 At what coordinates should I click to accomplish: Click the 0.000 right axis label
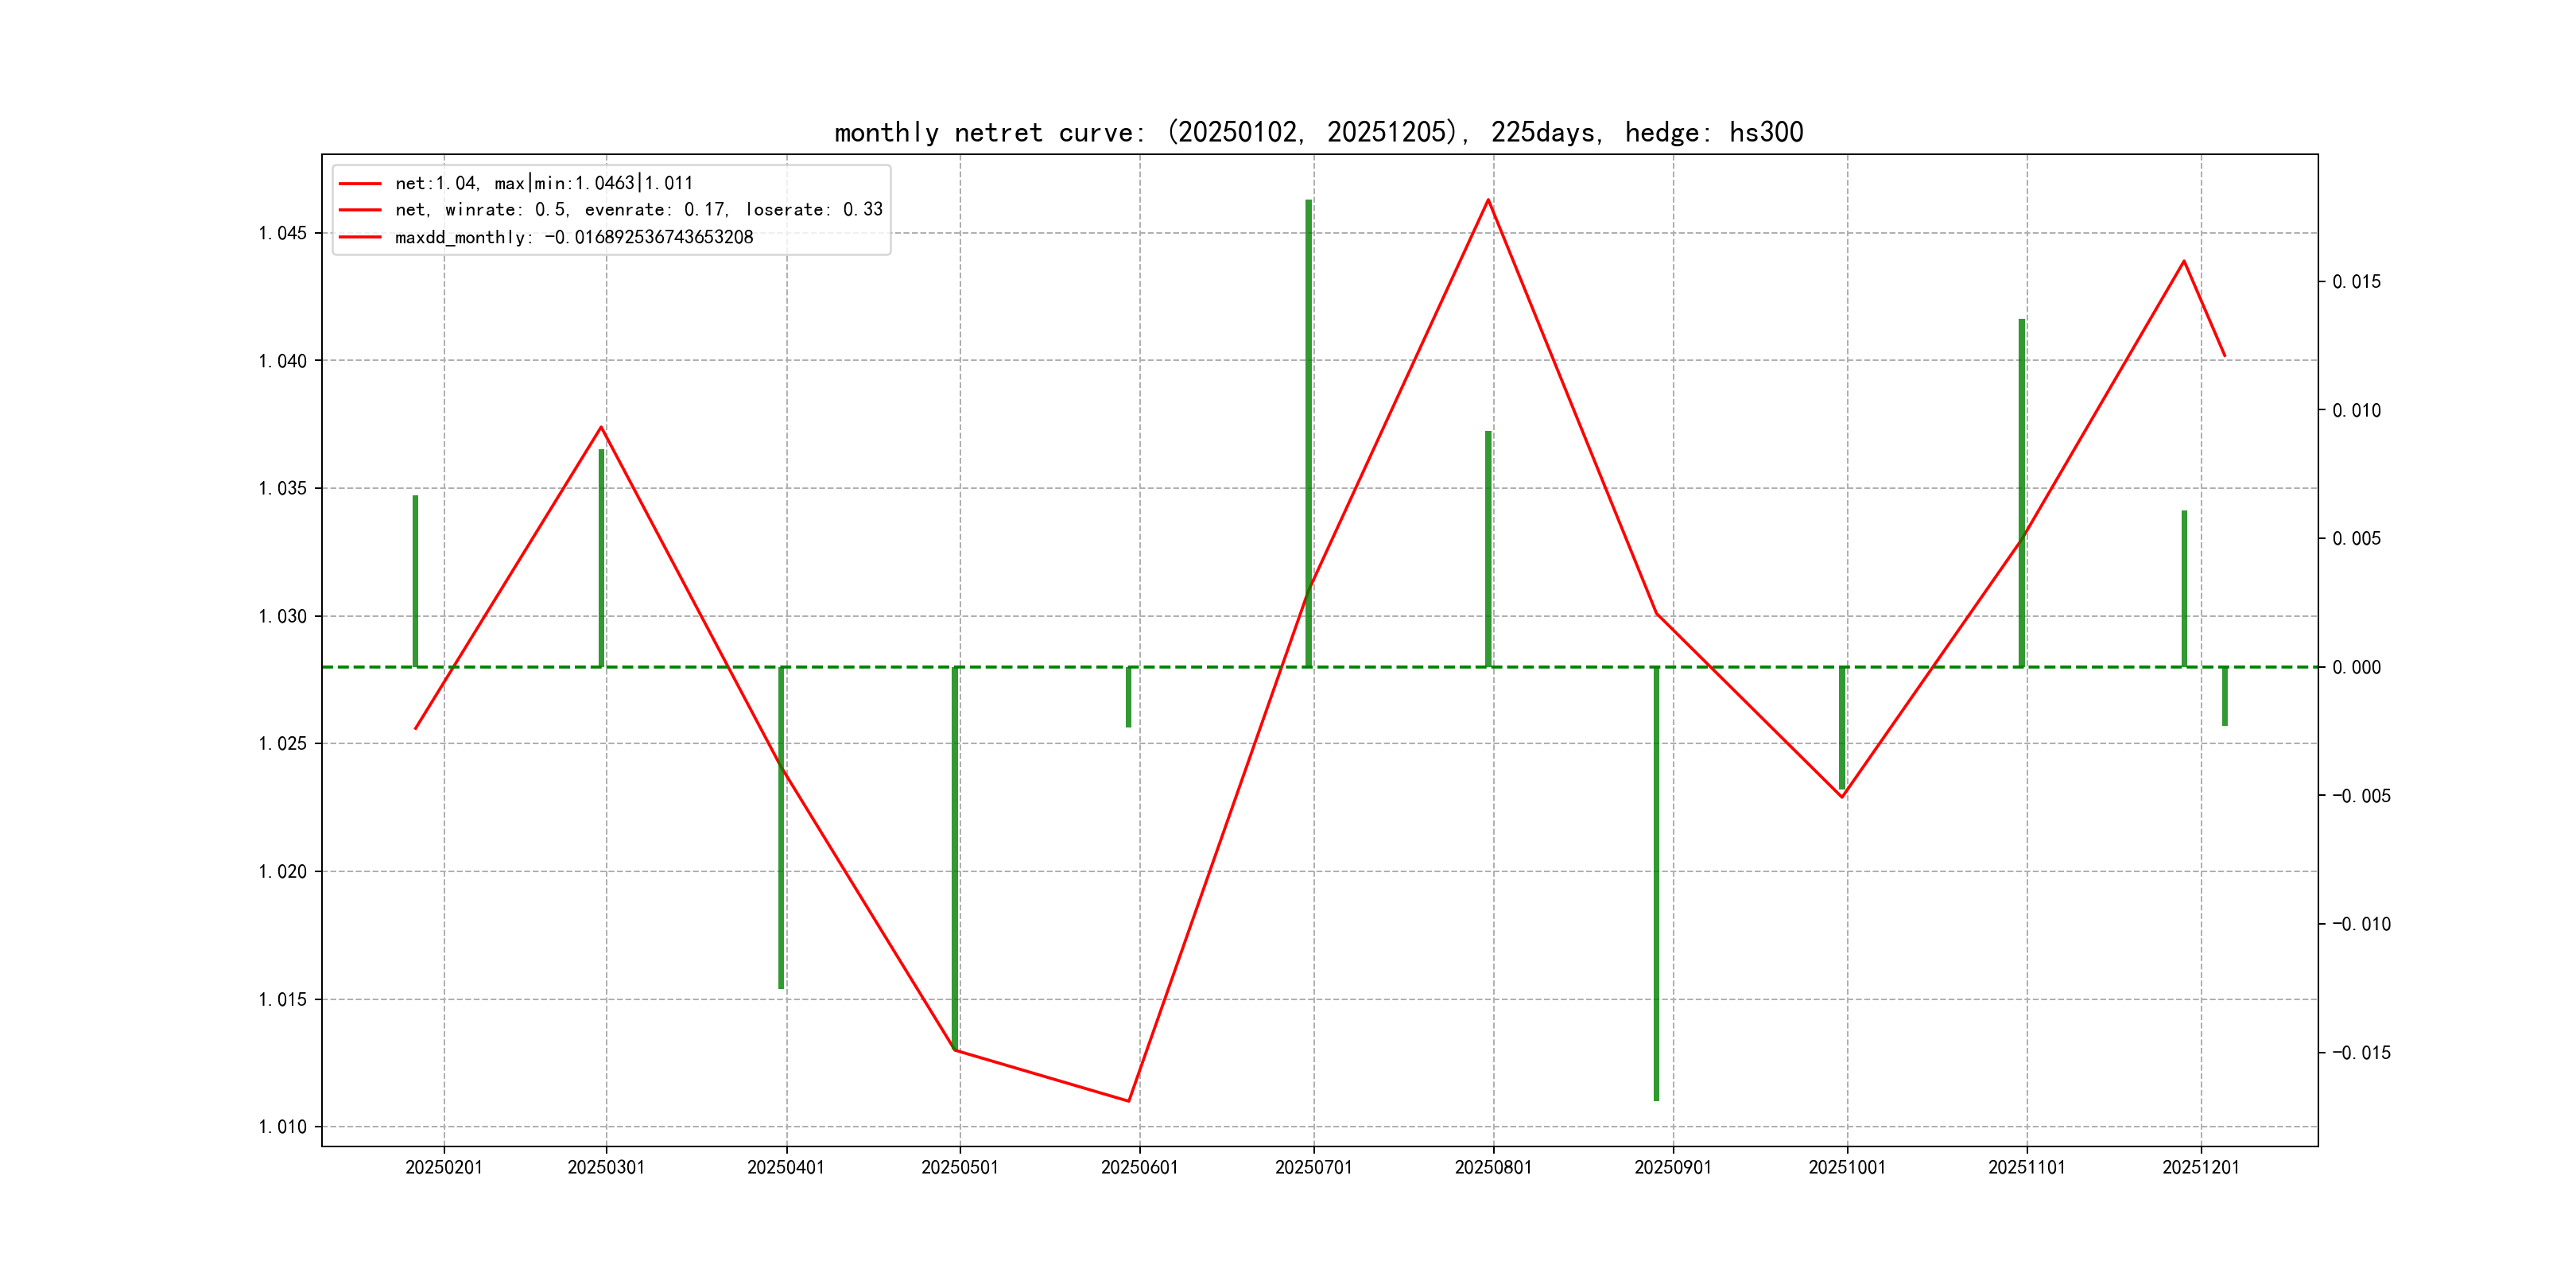point(2356,668)
